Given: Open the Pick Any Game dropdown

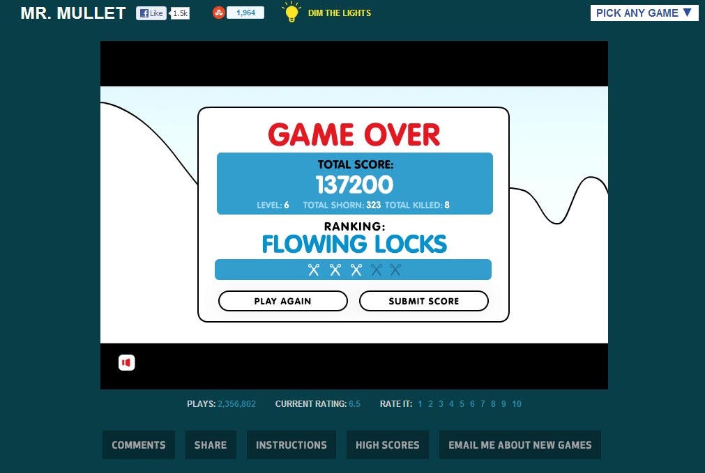Looking at the screenshot, I should click(x=644, y=13).
